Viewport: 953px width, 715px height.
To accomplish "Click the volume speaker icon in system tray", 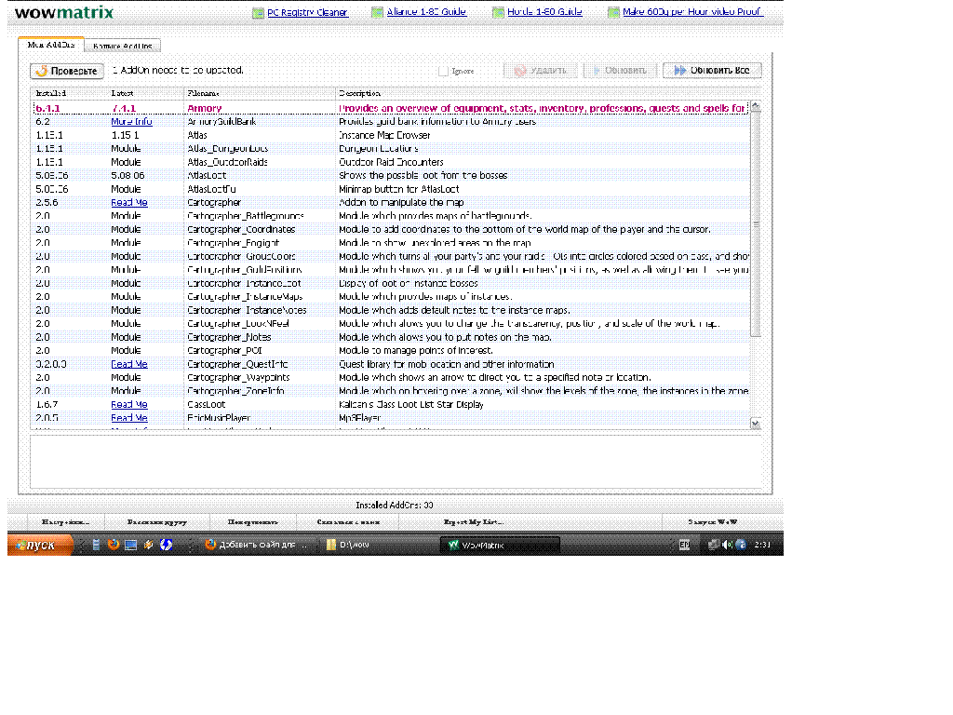I will [x=727, y=545].
